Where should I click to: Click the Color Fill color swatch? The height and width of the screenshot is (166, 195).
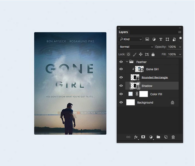[131, 94]
